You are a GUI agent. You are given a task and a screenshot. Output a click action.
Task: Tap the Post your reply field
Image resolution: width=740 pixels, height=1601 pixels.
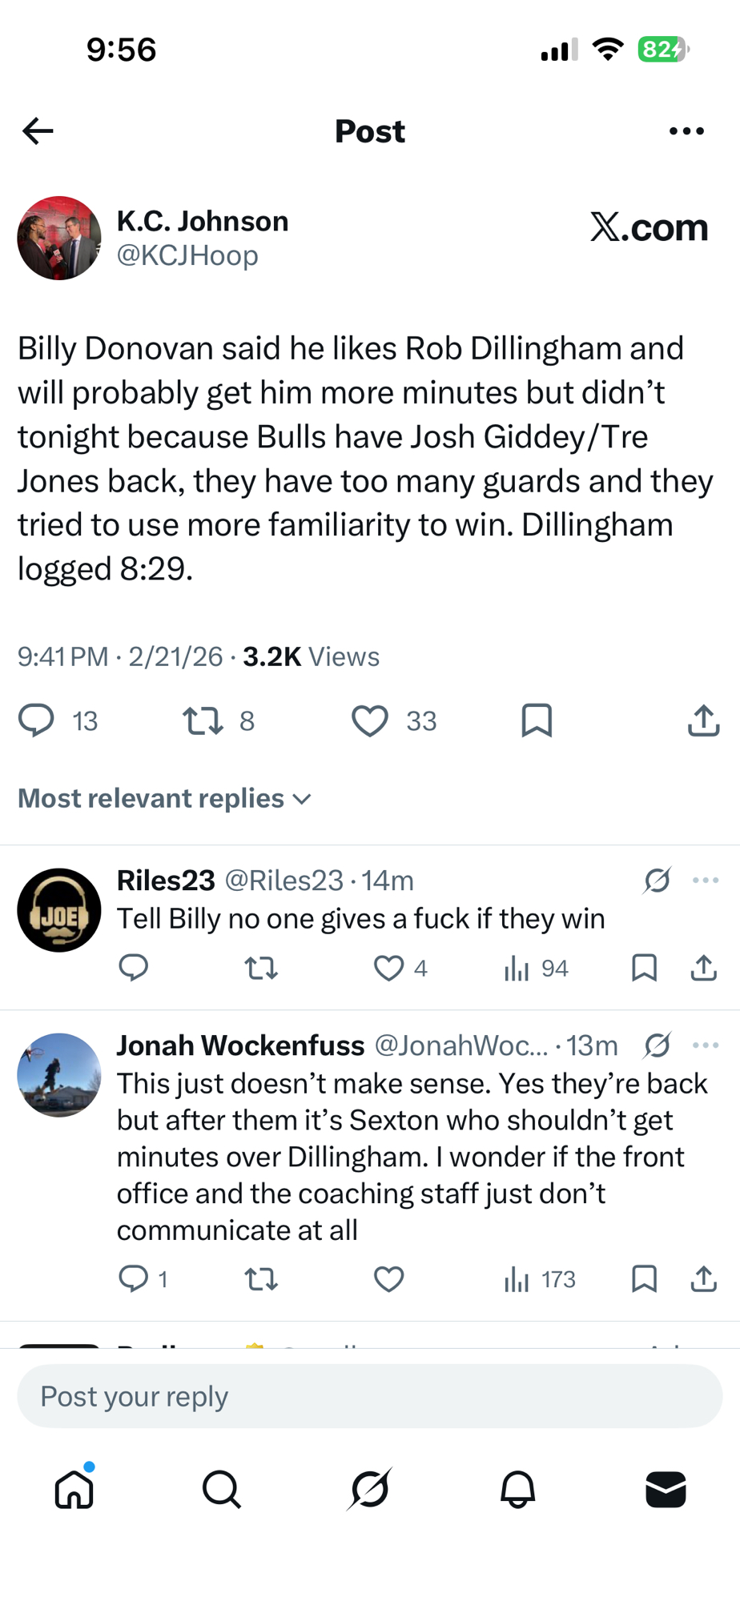coord(370,1397)
